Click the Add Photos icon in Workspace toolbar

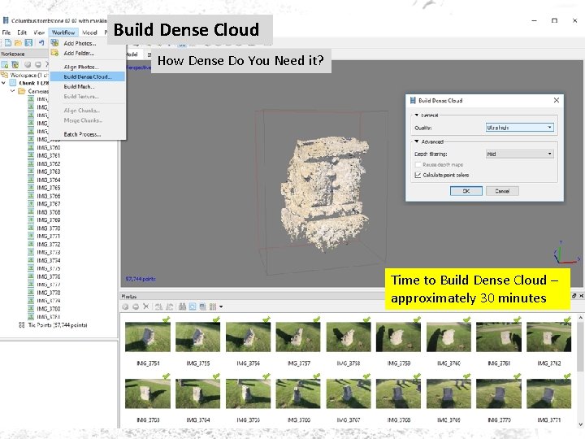tap(15, 64)
